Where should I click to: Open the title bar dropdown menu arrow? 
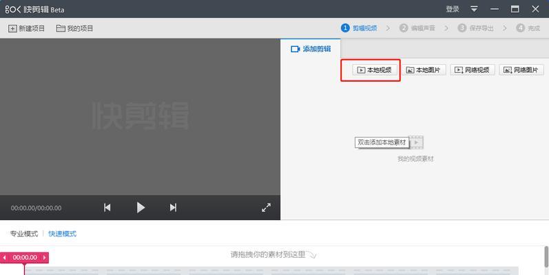coord(474,9)
